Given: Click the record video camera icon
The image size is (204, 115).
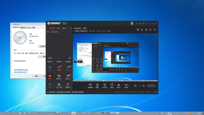Looking at the screenshot, I should [x=135, y=86].
